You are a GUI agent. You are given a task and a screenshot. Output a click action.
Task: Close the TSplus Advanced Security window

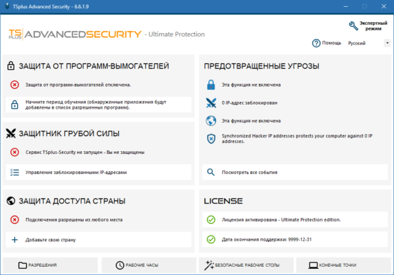384,6
